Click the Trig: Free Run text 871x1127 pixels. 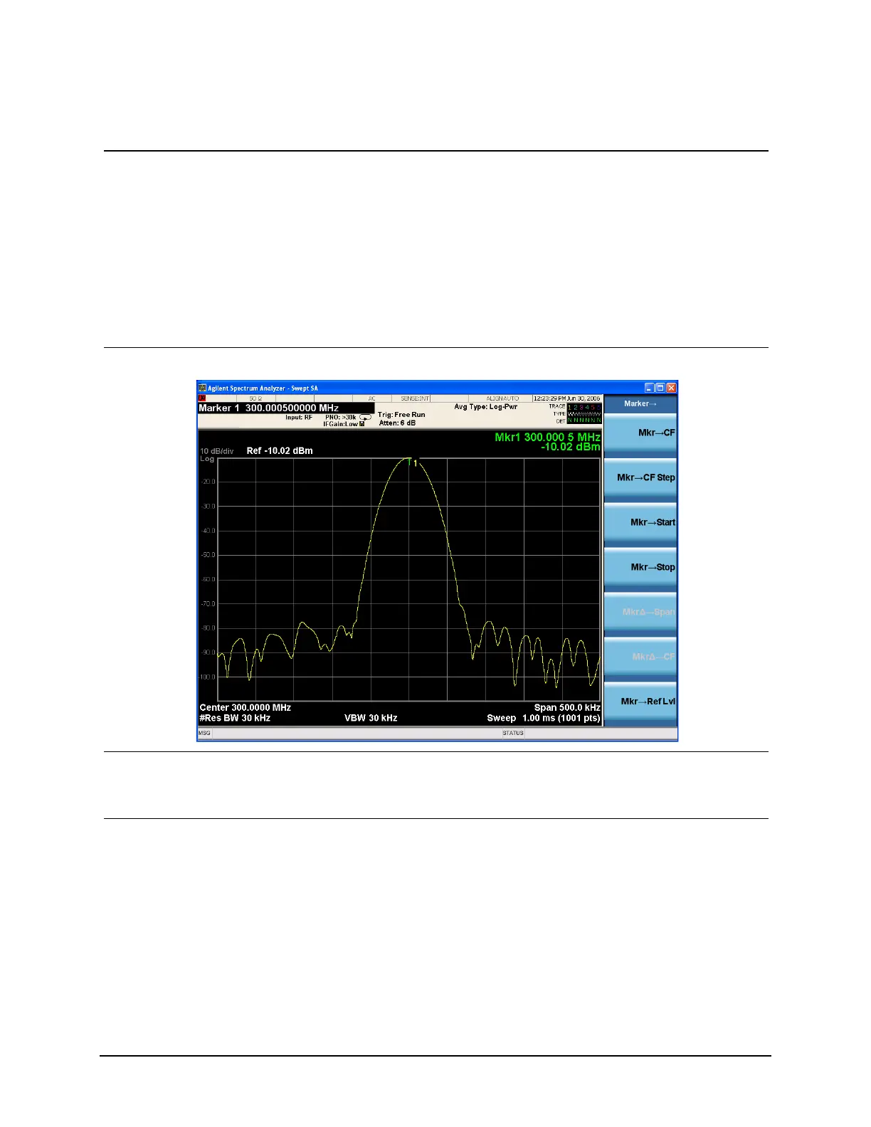click(401, 415)
